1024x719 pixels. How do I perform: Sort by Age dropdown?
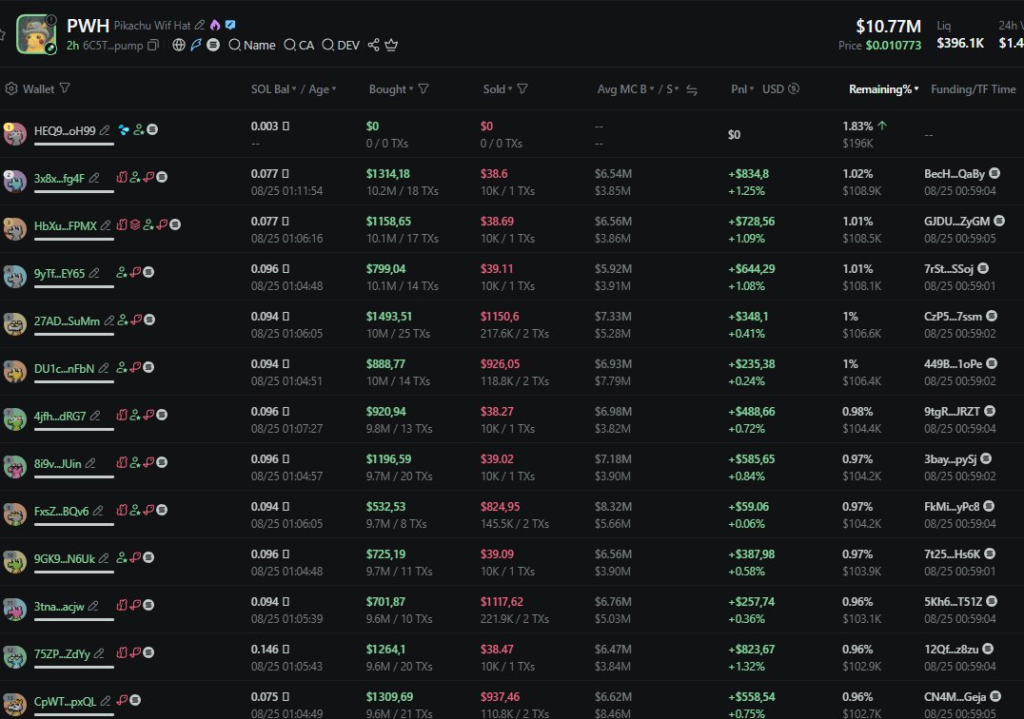(323, 88)
